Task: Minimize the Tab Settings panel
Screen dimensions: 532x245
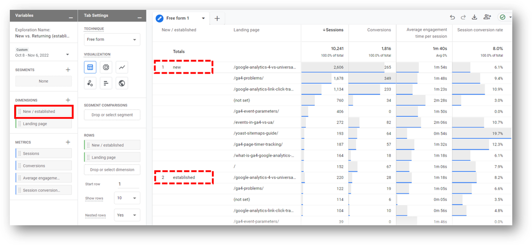Action: [x=140, y=18]
